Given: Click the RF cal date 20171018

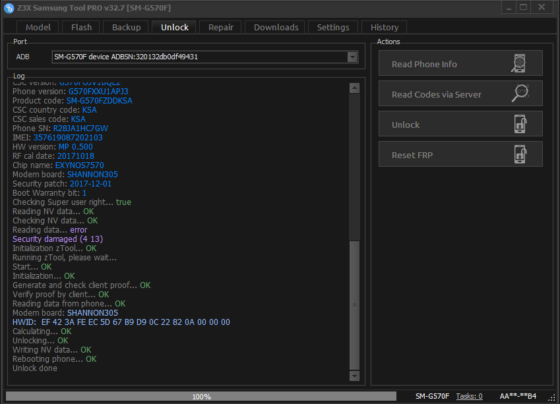Looking at the screenshot, I should pyautogui.click(x=76, y=156).
